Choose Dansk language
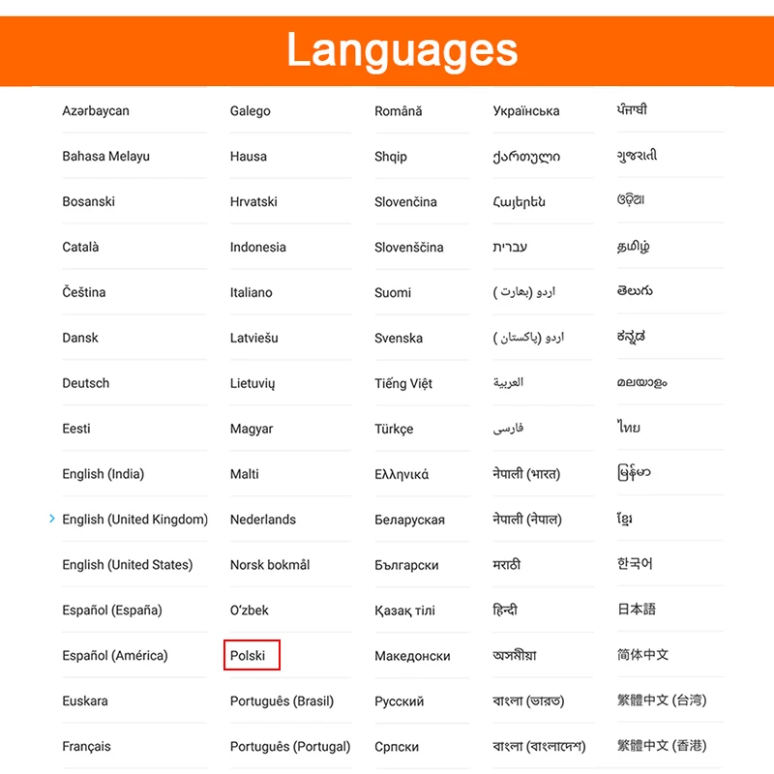 [x=80, y=338]
